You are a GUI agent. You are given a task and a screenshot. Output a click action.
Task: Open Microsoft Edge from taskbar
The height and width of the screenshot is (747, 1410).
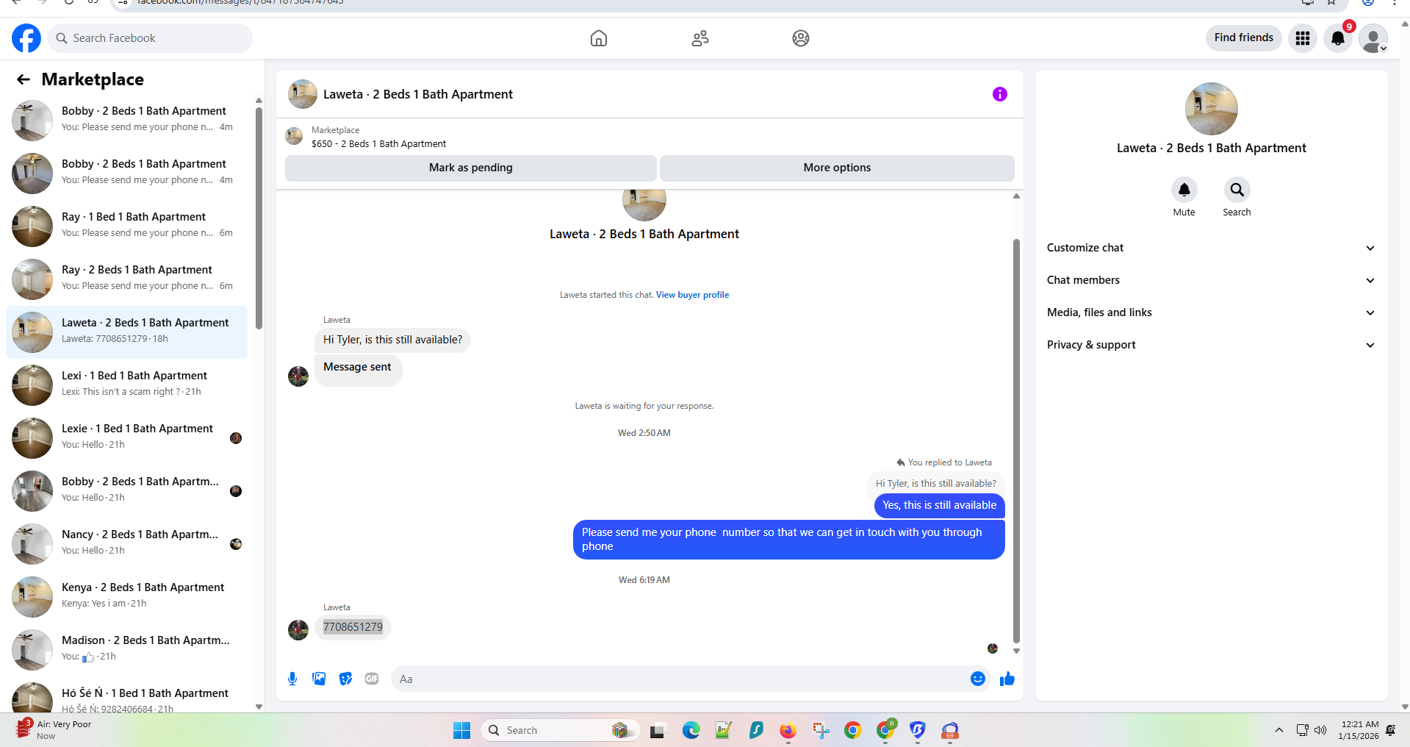pyautogui.click(x=691, y=730)
